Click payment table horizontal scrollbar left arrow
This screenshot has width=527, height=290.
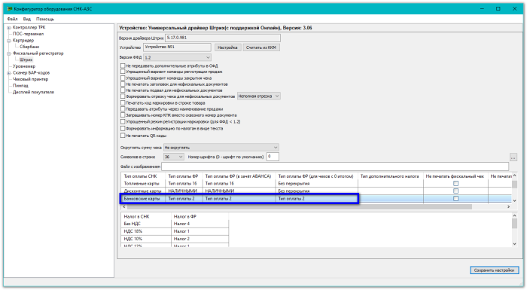coord(124,207)
